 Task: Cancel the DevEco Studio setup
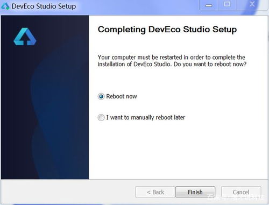point(241,192)
